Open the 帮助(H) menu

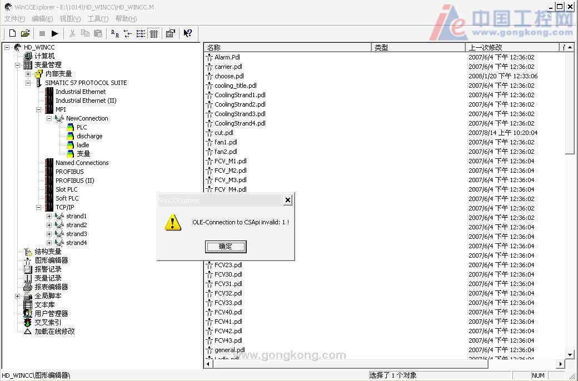coord(126,19)
